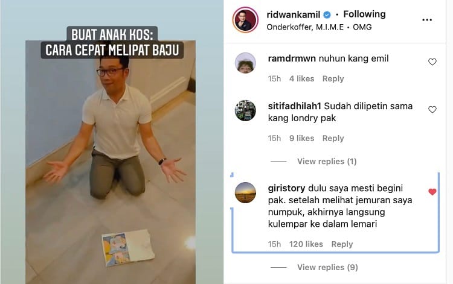View the 9 likes list

coord(301,139)
